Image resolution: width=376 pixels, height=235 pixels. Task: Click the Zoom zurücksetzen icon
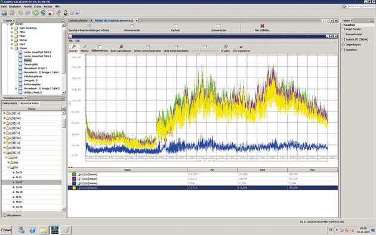pyautogui.click(x=121, y=47)
